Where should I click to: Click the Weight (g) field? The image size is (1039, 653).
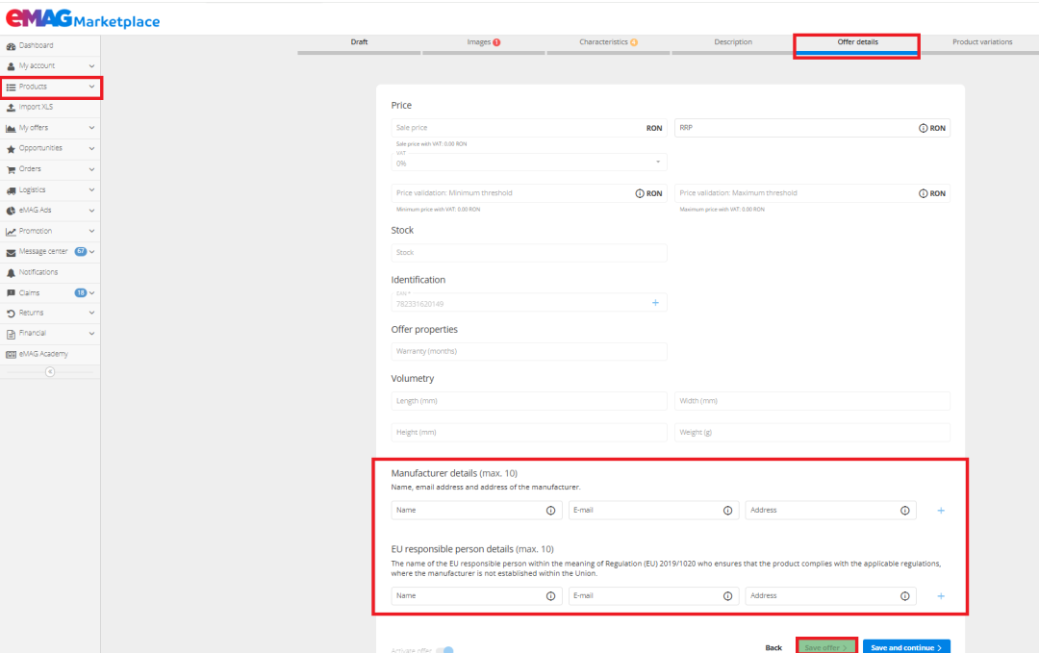812,432
